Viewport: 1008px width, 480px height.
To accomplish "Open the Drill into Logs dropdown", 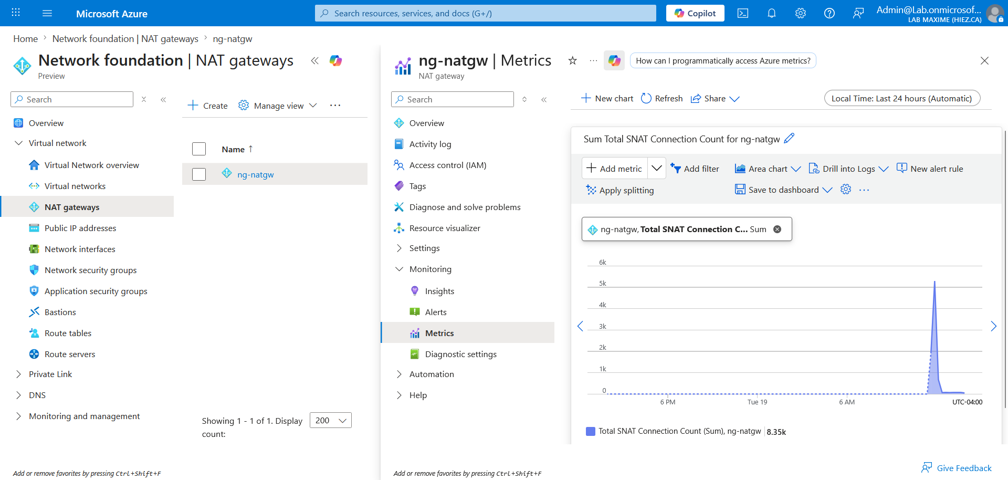I will [x=848, y=169].
